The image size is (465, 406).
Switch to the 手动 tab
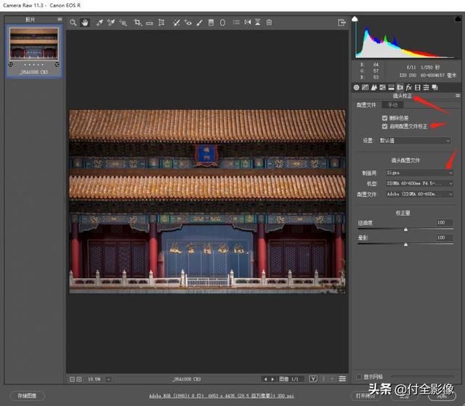(393, 105)
